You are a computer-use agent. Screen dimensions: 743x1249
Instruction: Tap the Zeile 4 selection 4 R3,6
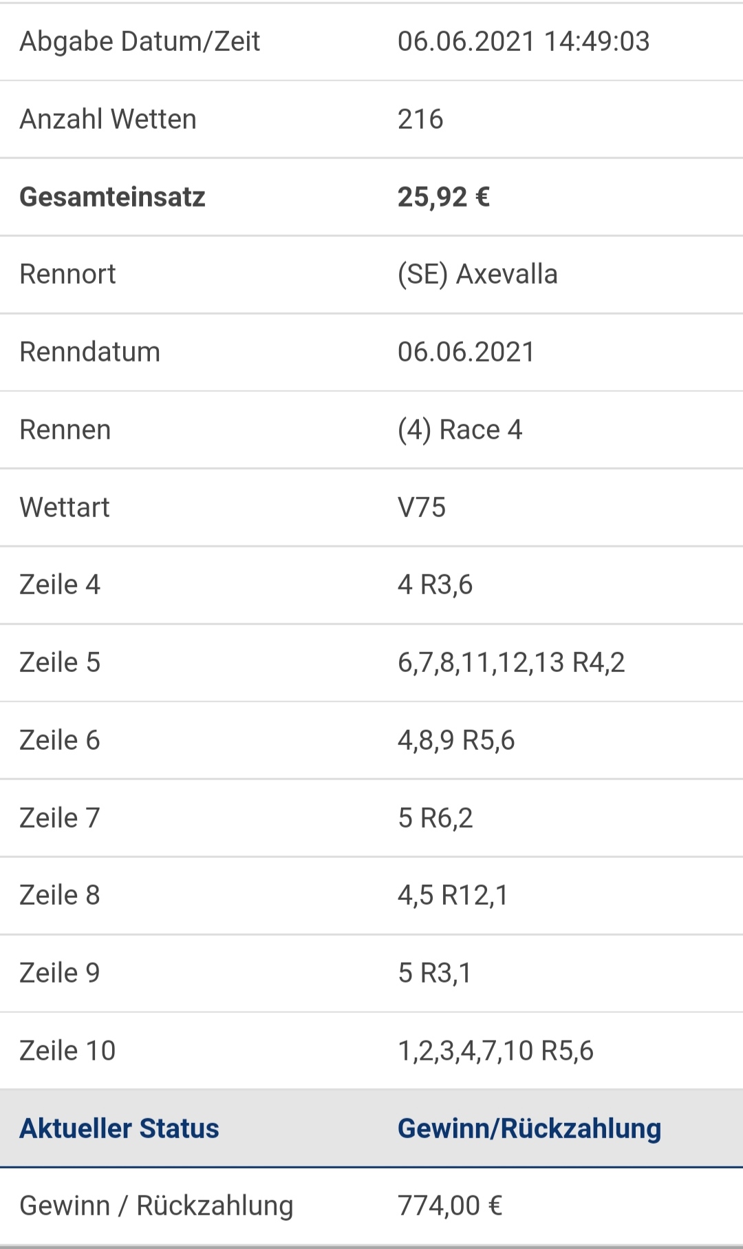pyautogui.click(x=435, y=585)
